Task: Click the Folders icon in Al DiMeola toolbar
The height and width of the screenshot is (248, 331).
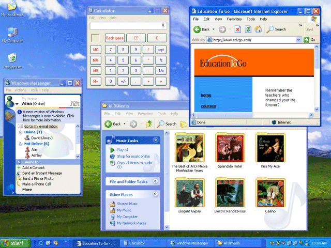Action: [184, 124]
